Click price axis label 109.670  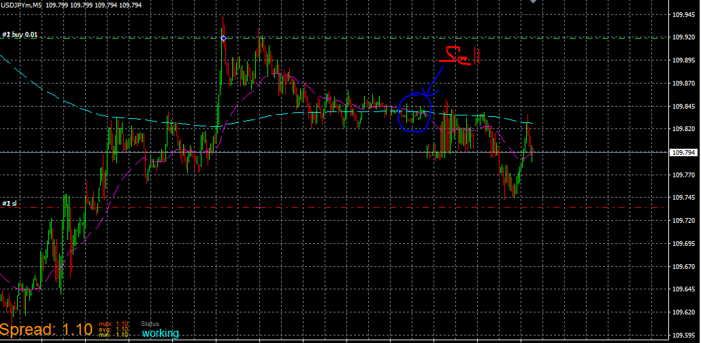point(683,266)
